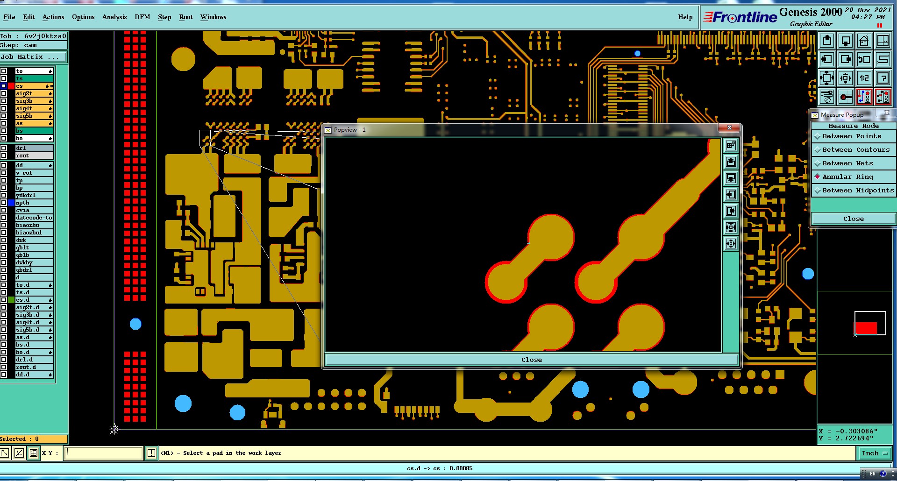Click the S-shaped trace path icon

pyautogui.click(x=883, y=59)
